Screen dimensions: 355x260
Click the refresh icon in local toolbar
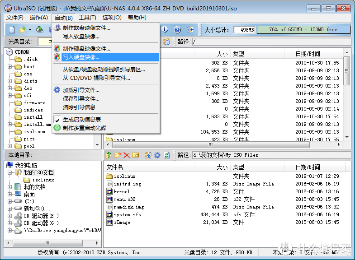coord(166,155)
